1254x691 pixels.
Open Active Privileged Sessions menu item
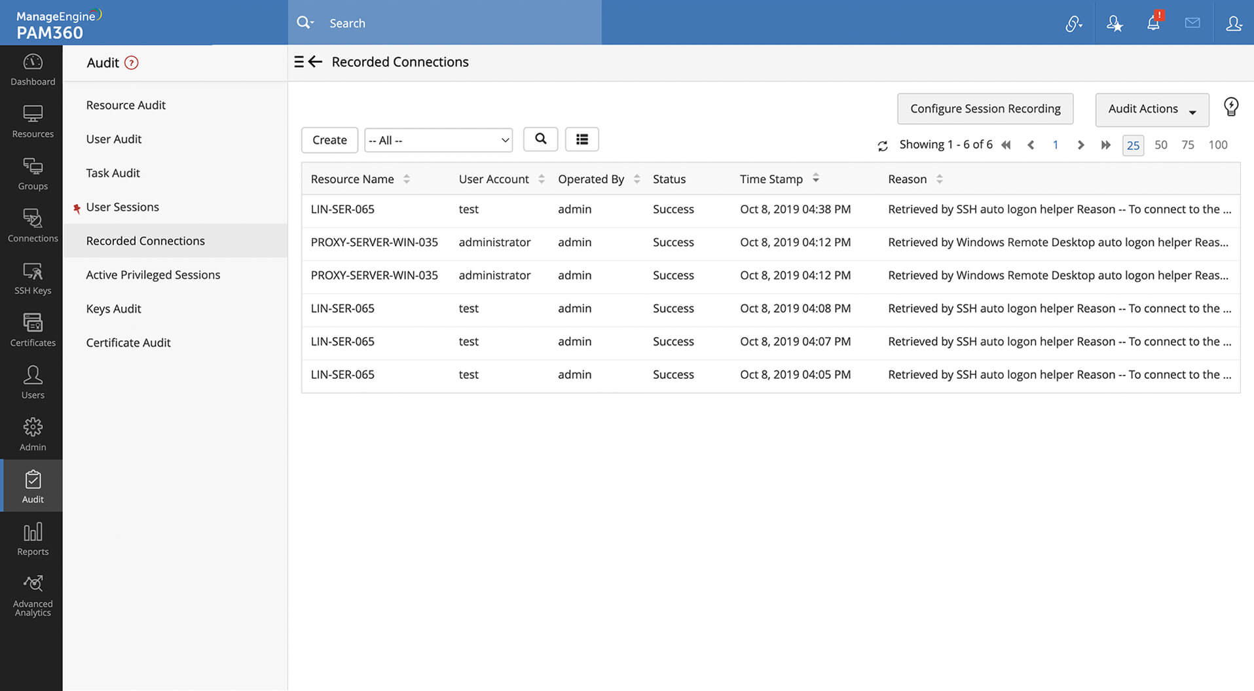coord(153,275)
